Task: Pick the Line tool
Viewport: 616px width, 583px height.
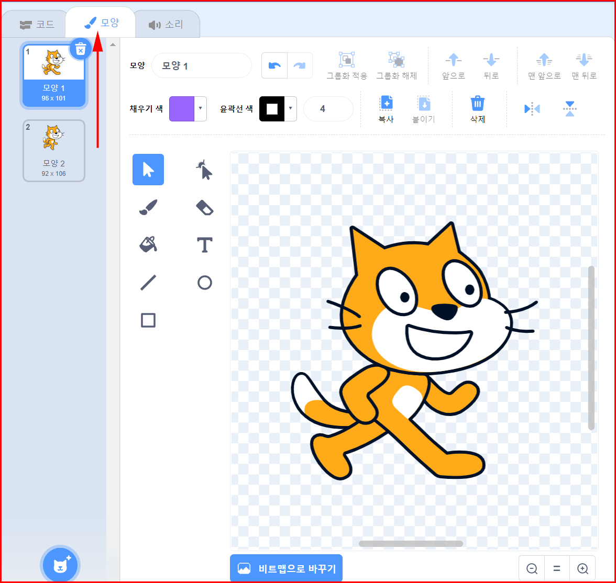Action: (148, 283)
